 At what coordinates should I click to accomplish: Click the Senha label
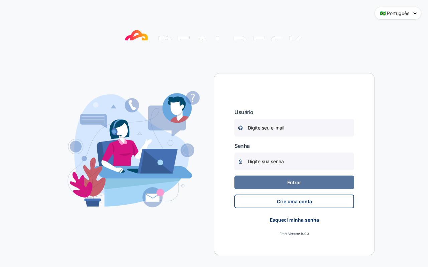tap(242, 146)
